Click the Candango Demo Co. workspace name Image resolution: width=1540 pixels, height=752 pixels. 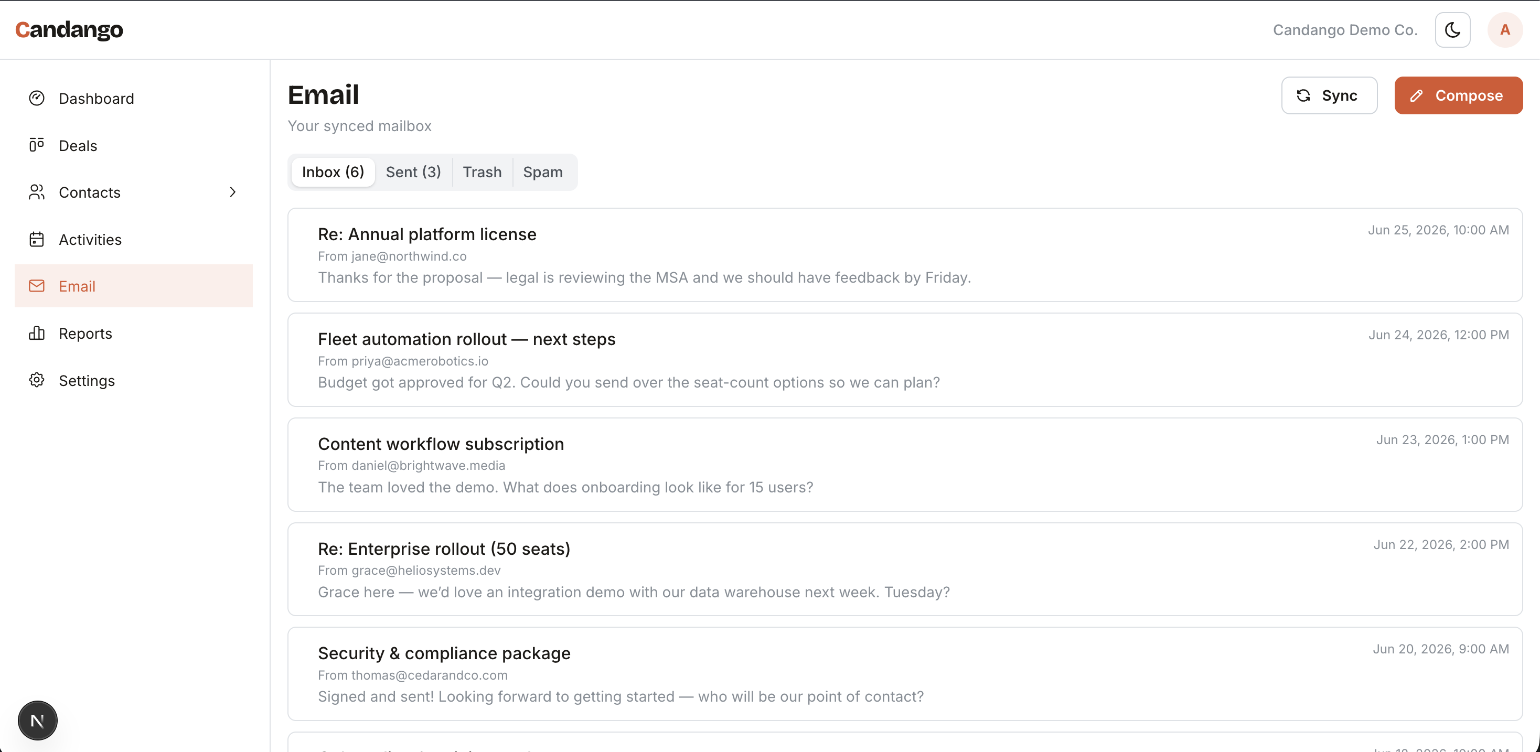pyautogui.click(x=1345, y=30)
